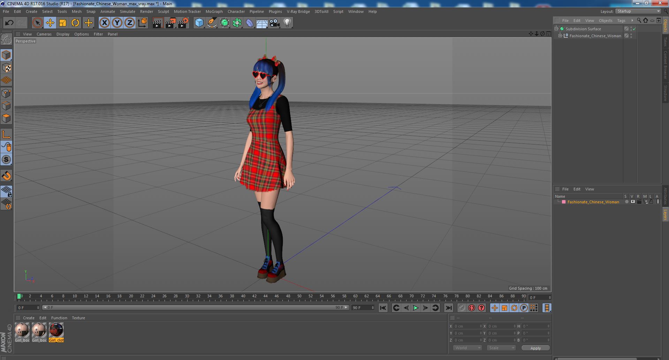Screen dimensions: 669x360
Task: Open the V-Ray Bridge menu
Action: click(x=298, y=11)
